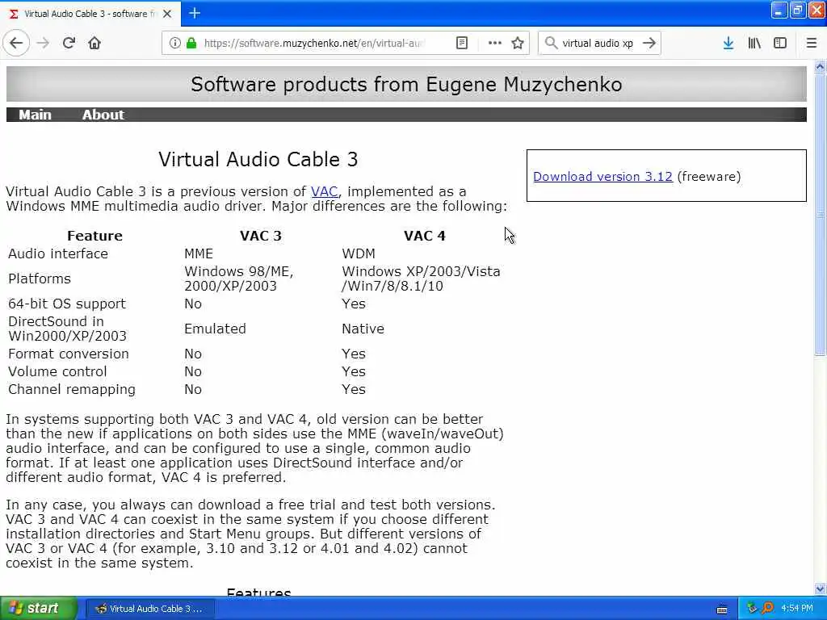Select the Virtual Audio Cable 3 tab

pyautogui.click(x=90, y=14)
